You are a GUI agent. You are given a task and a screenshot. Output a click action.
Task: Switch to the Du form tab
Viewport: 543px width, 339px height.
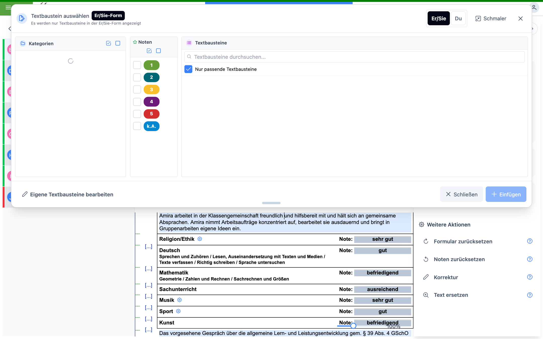tap(458, 18)
